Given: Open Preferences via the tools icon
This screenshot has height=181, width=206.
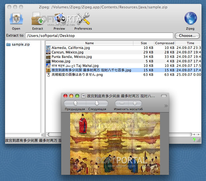Looking at the screenshot, I should (x=83, y=19).
